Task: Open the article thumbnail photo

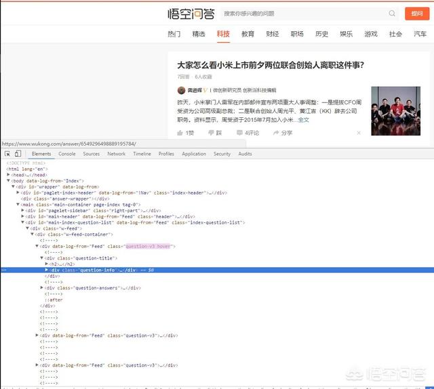Action: (x=395, y=110)
